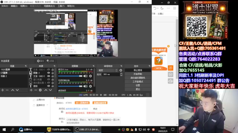Add a new source with plus icon in 来源 panel

[31, 90]
